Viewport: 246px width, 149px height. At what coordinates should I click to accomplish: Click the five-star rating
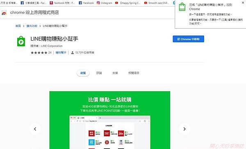(39, 53)
